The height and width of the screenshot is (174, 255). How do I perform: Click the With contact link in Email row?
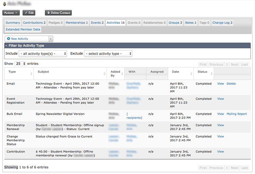[x=133, y=85]
